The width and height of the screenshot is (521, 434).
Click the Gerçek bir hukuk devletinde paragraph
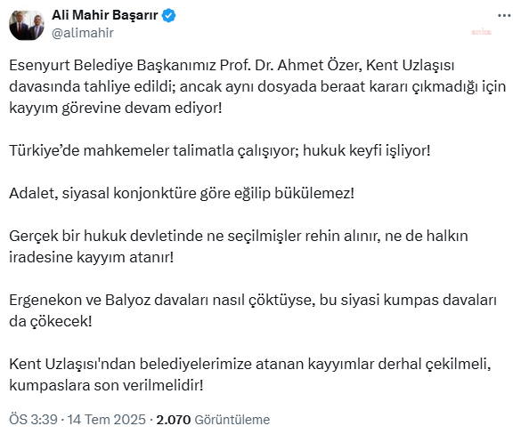coord(239,246)
